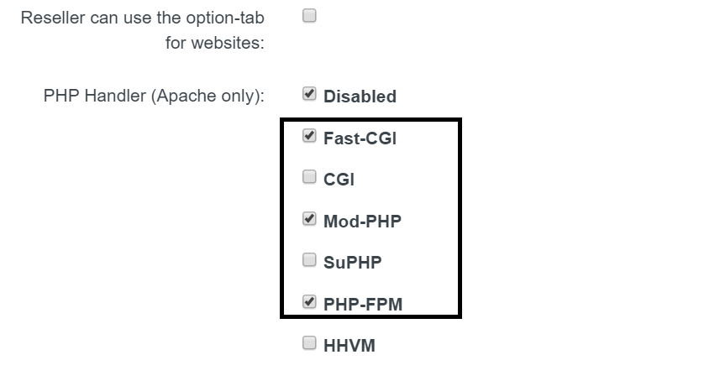
Task: Click the '(Apache only):' text
Action: [208, 97]
